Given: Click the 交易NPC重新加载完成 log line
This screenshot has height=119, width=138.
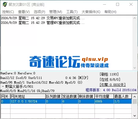Looking at the screenshot, I should pos(43,18).
